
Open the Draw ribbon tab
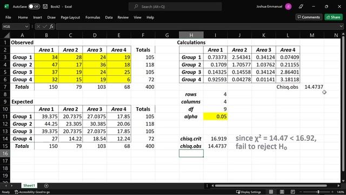(x=51, y=17)
